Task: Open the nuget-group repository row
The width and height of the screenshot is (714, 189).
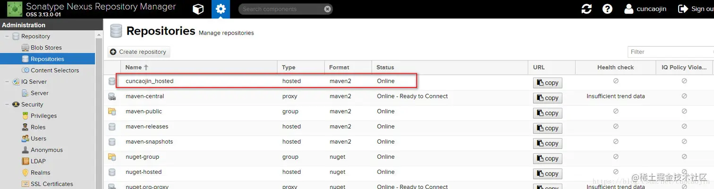Action: [x=408, y=157]
